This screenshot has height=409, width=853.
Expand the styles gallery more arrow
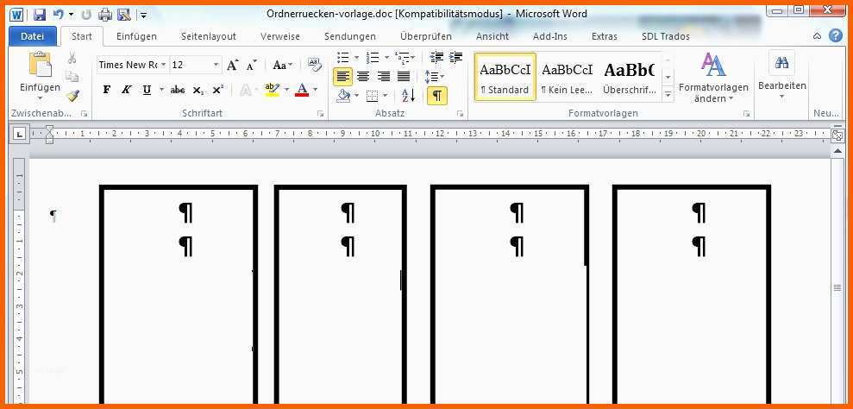668,95
